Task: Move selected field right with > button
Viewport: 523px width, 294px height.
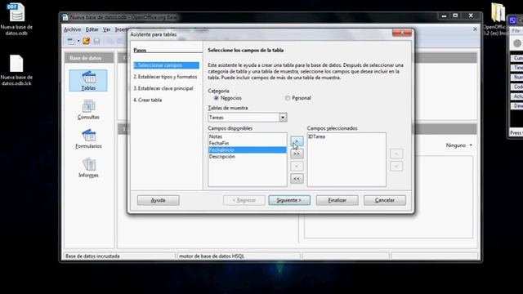Action: click(297, 141)
